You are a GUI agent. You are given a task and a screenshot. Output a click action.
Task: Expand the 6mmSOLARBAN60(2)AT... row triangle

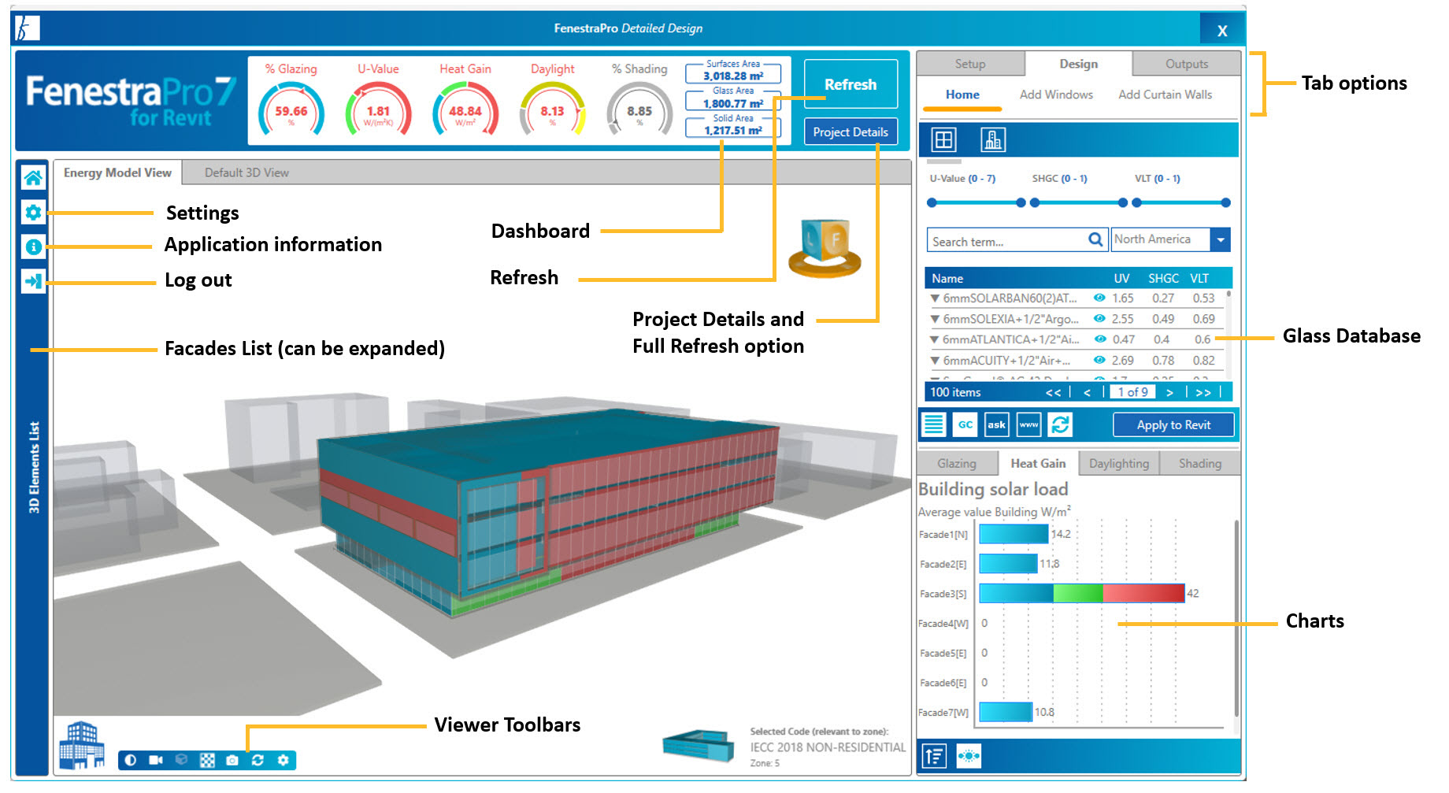click(x=935, y=298)
